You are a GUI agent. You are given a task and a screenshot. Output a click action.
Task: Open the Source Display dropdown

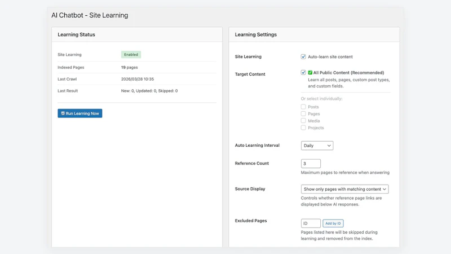point(344,189)
